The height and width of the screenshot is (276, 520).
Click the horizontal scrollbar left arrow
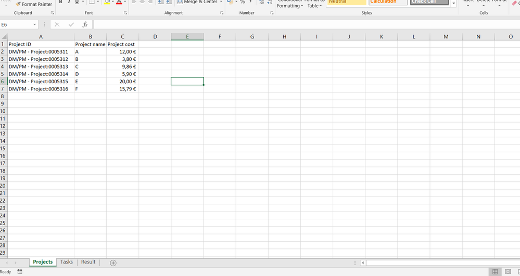click(363, 263)
